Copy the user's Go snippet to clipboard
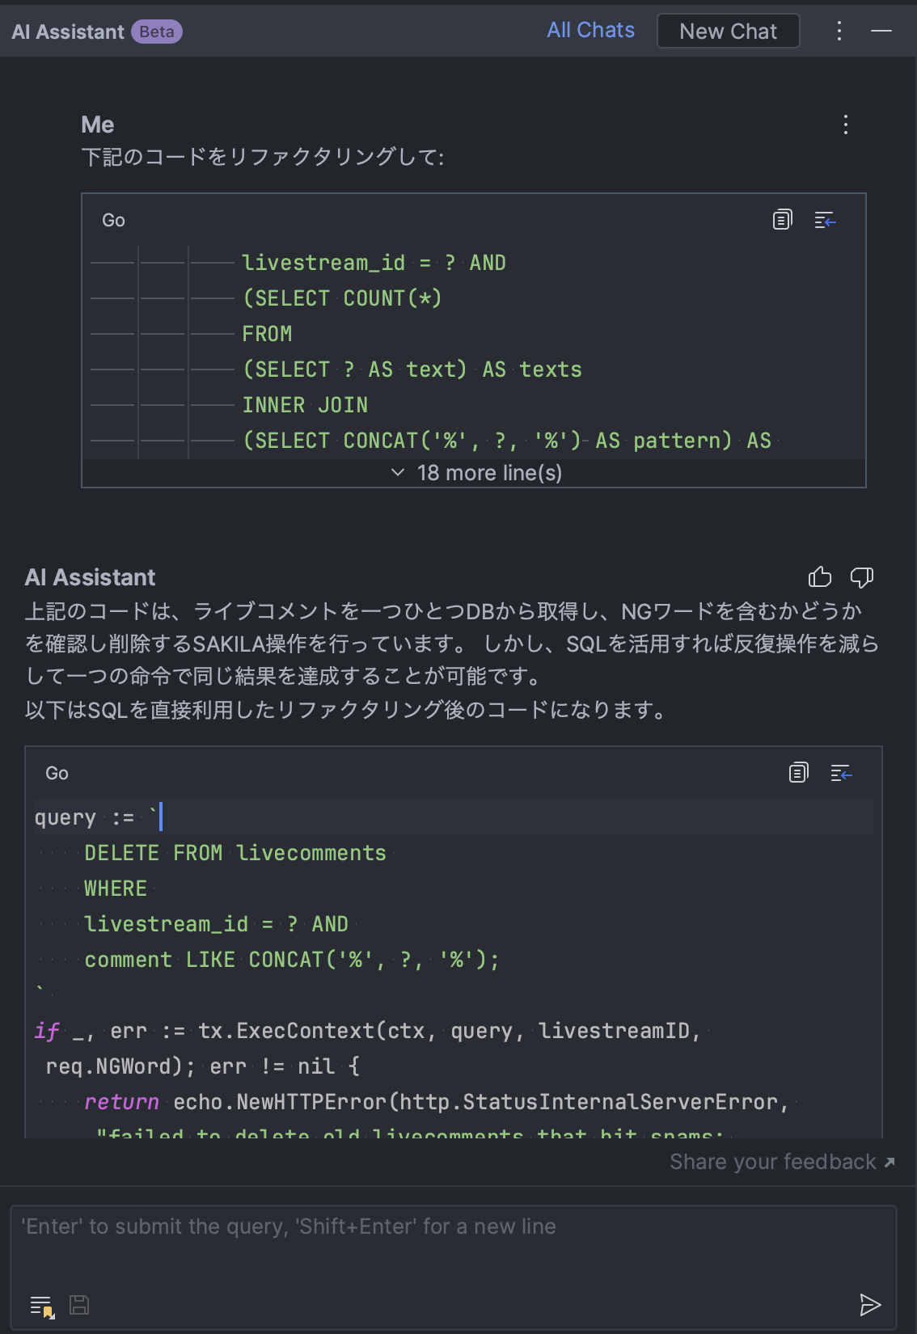917x1334 pixels. (782, 220)
